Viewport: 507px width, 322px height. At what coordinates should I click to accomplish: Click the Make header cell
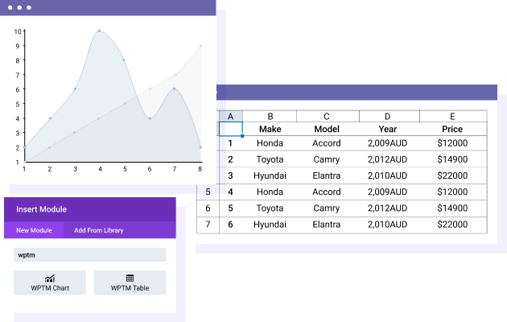[270, 129]
